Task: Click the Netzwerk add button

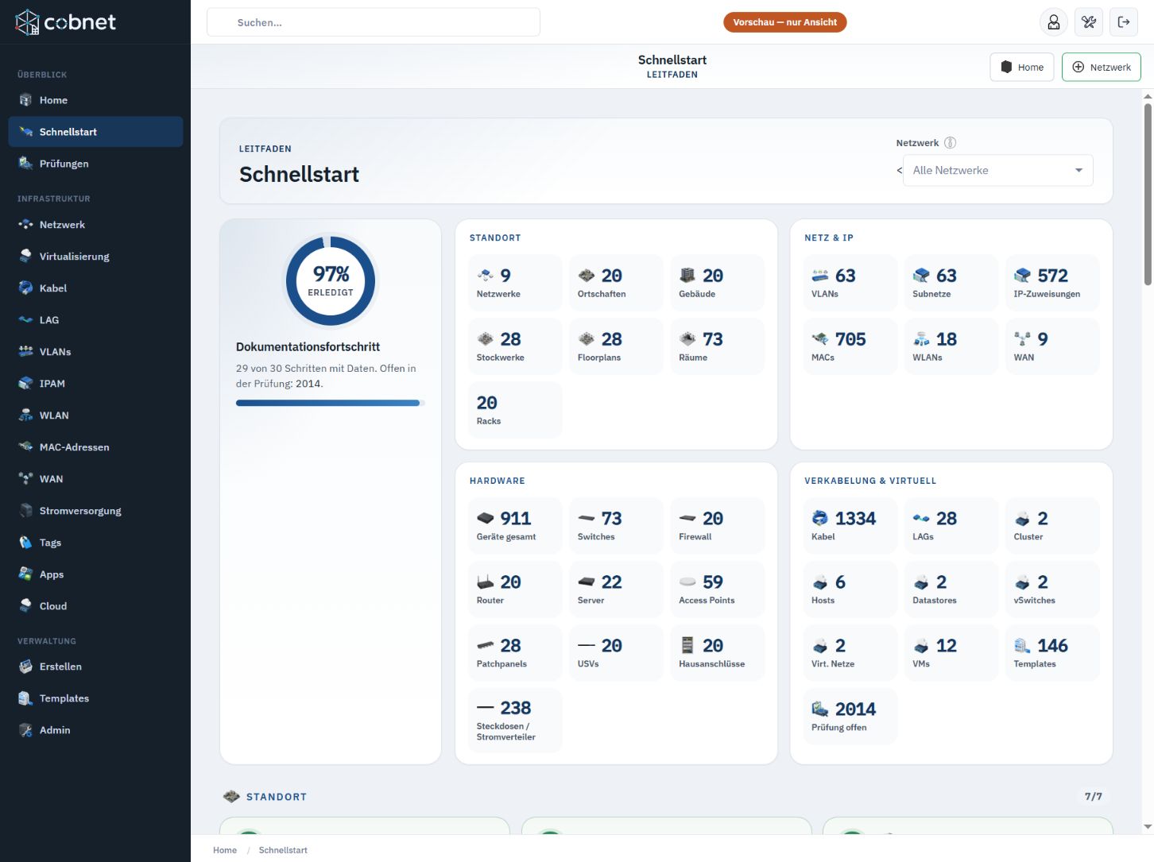Action: click(1102, 67)
